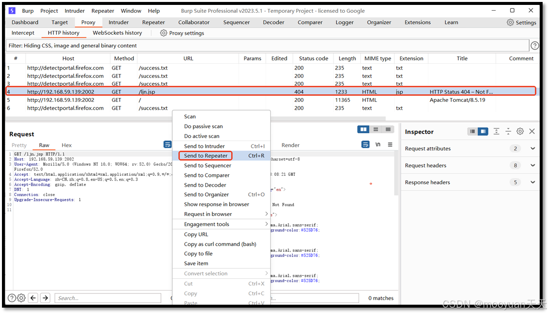
Task: Sort history by the Status code column
Action: tap(314, 58)
